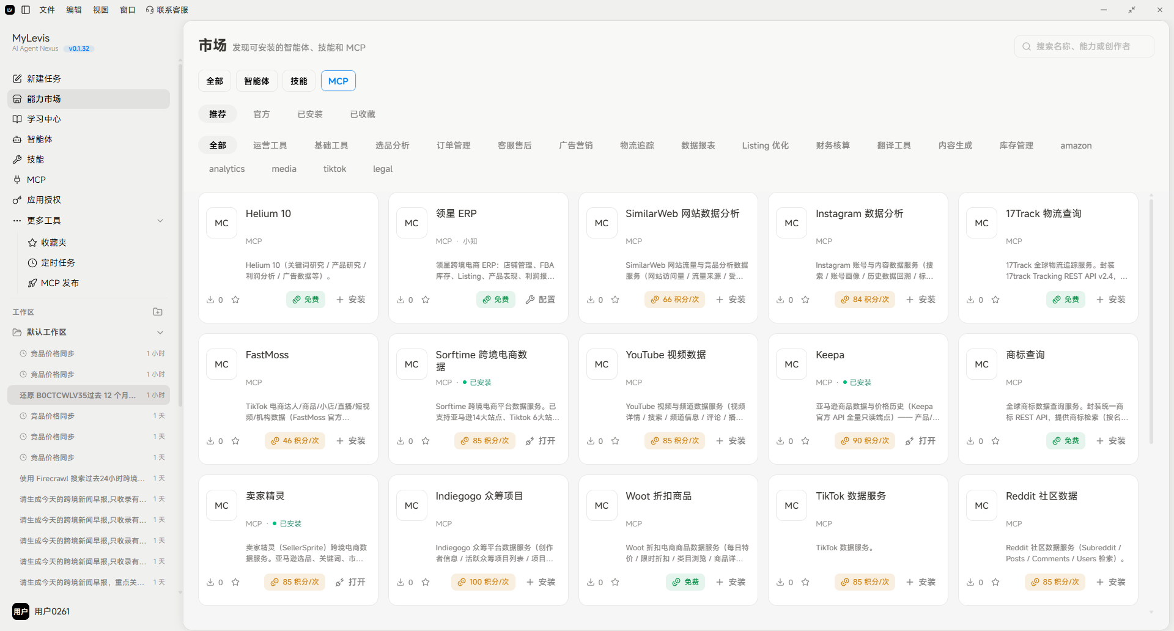1174x631 pixels.
Task: Toggle the sidebar panel icon in title bar
Action: 26,10
